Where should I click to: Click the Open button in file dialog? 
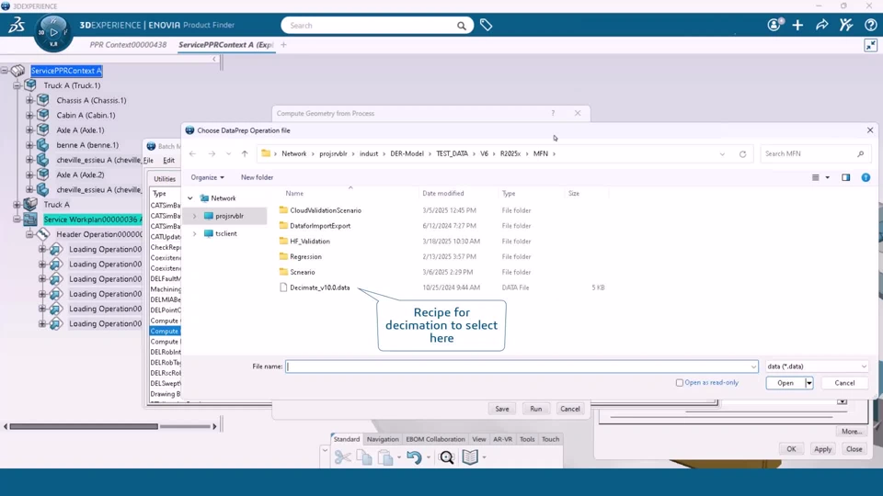[x=785, y=383]
